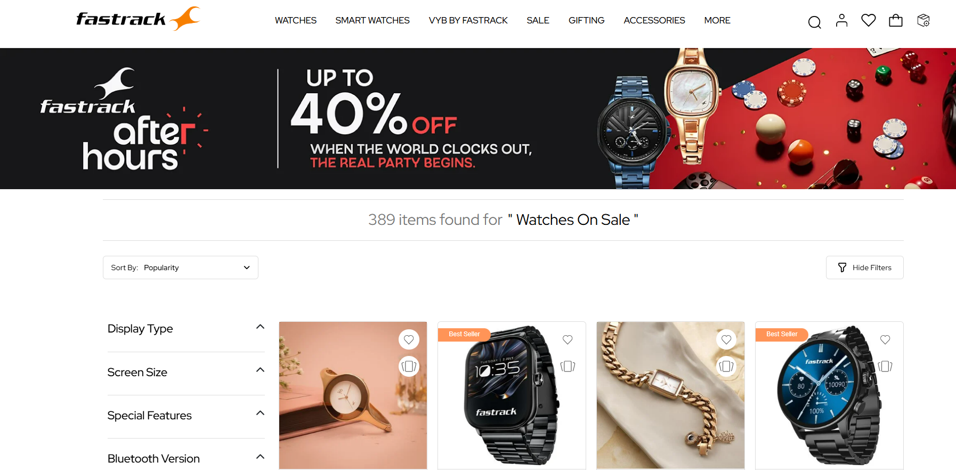The image size is (956, 470).
Task: Open the SALE link in navigation
Action: (538, 20)
